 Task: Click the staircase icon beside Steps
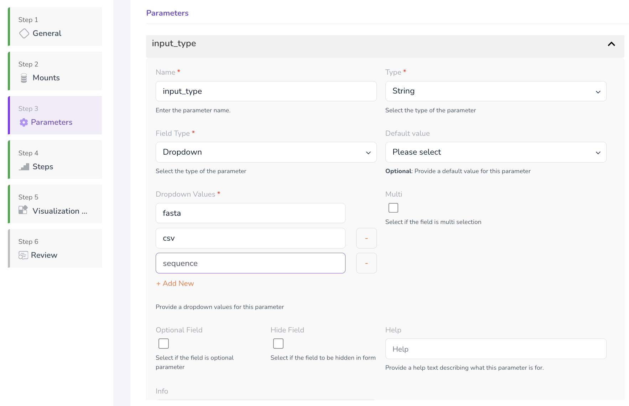(24, 167)
